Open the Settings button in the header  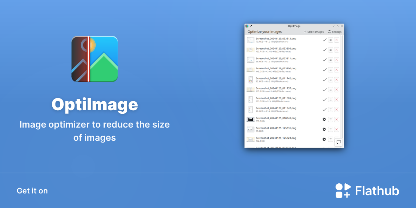[x=335, y=32]
